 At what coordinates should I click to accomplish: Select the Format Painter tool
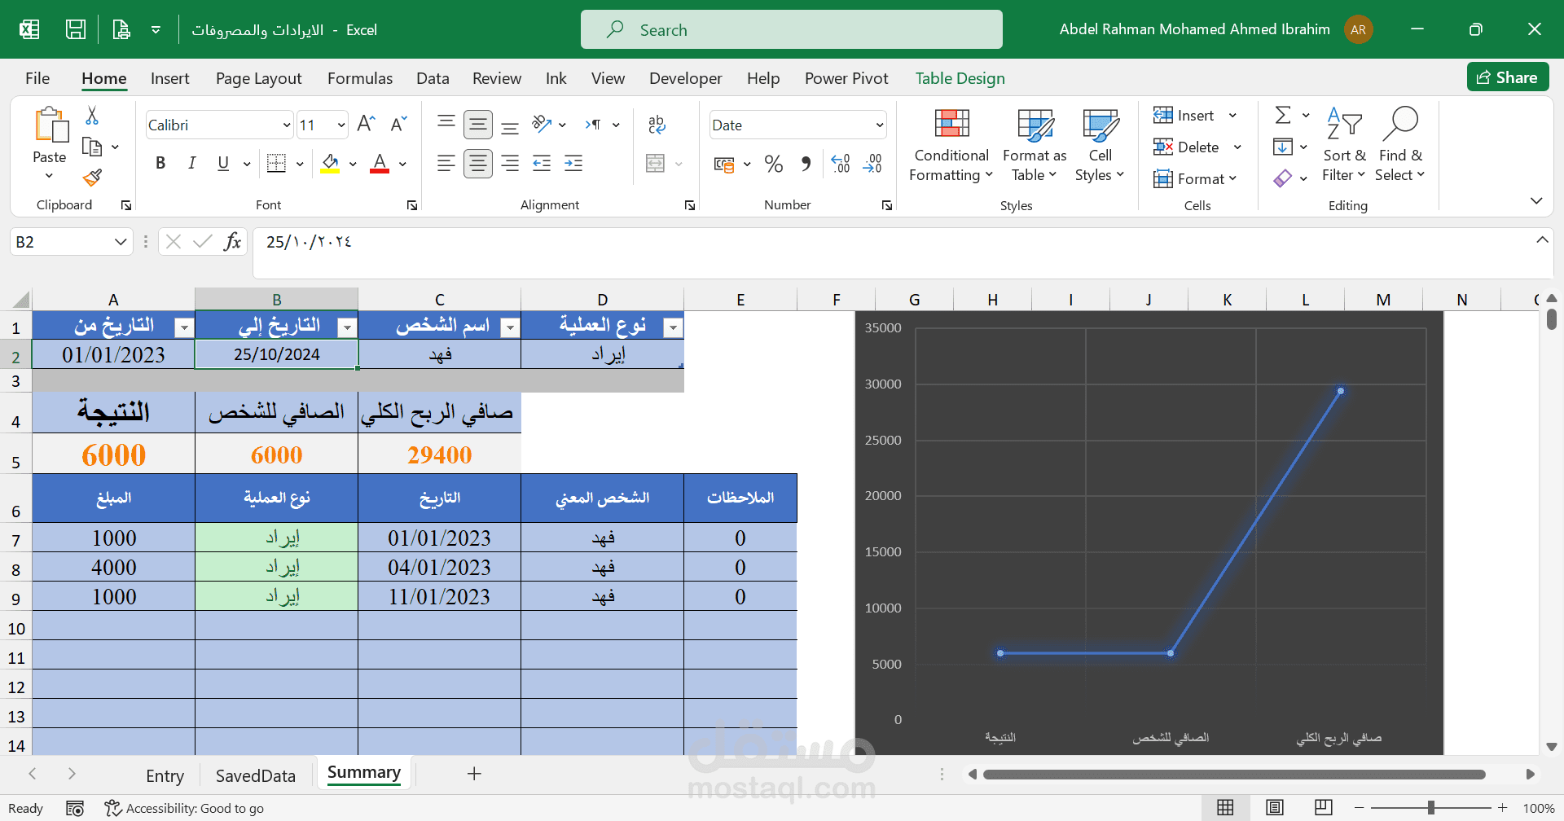click(x=92, y=178)
